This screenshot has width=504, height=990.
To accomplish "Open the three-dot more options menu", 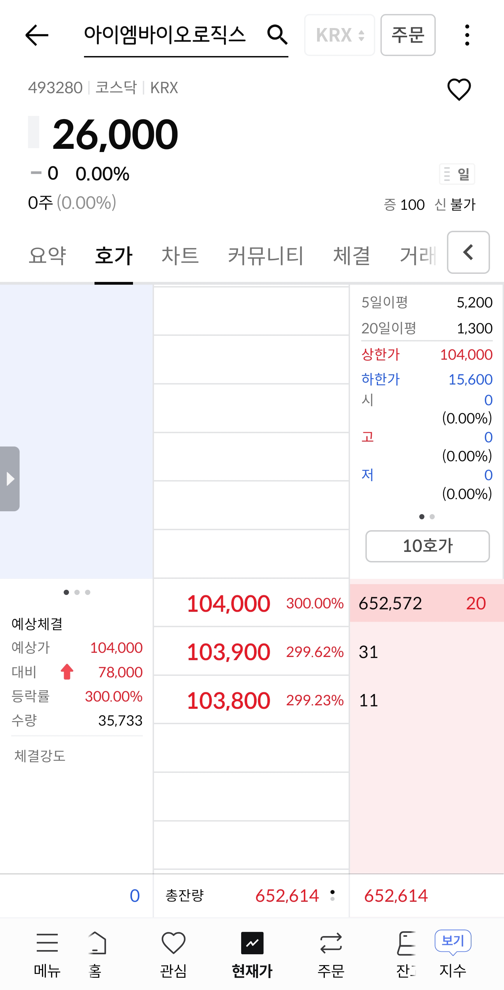I will click(x=467, y=35).
